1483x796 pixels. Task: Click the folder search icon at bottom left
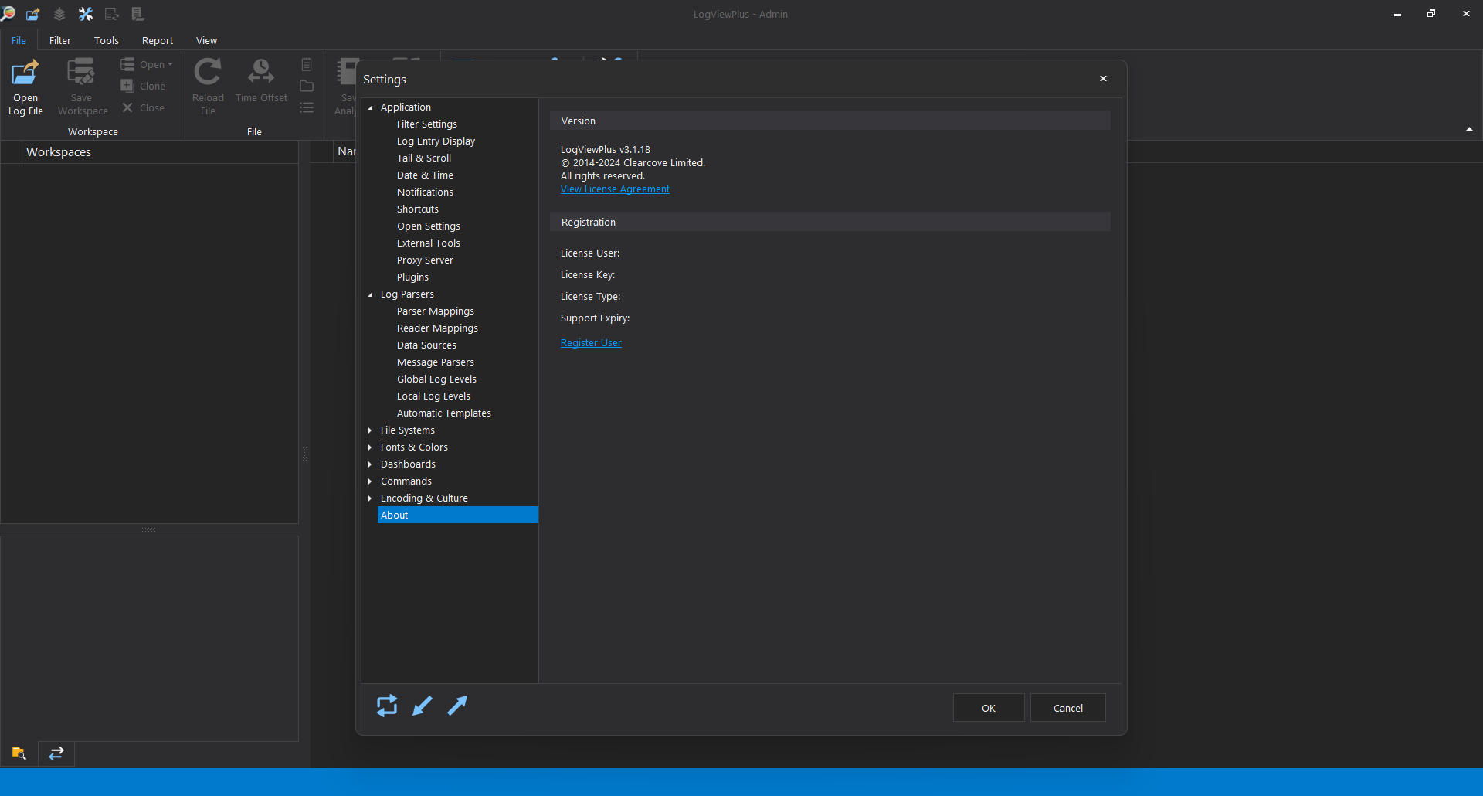click(x=19, y=753)
